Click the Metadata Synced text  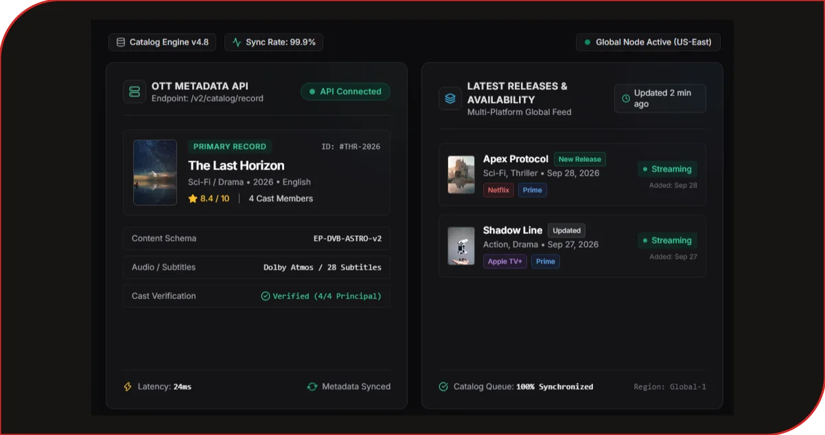[356, 387]
